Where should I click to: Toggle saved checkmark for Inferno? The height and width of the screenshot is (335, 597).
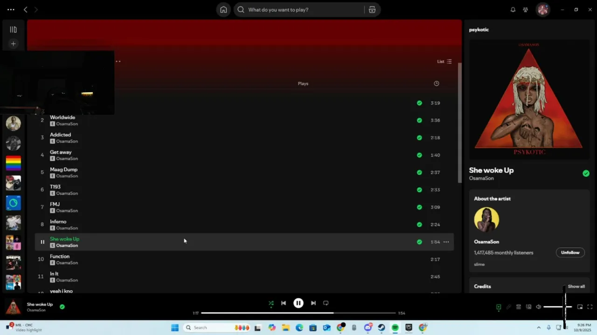pyautogui.click(x=419, y=225)
